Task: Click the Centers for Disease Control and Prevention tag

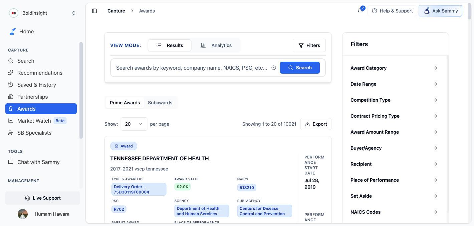Action: [265, 211]
